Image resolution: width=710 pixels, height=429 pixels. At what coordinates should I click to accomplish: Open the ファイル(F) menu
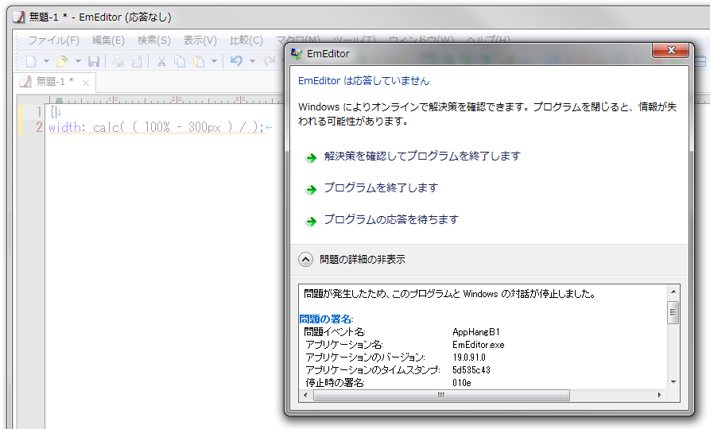pyautogui.click(x=53, y=41)
